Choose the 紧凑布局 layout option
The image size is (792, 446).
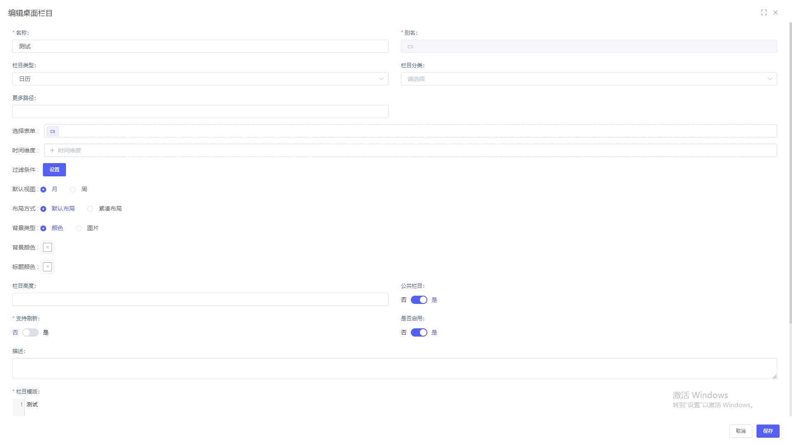[90, 209]
